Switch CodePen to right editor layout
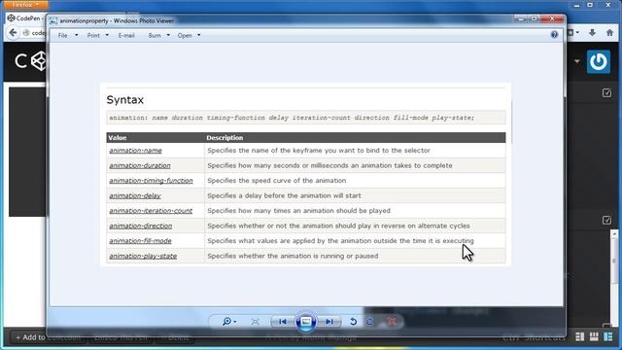 pyautogui.click(x=607, y=337)
